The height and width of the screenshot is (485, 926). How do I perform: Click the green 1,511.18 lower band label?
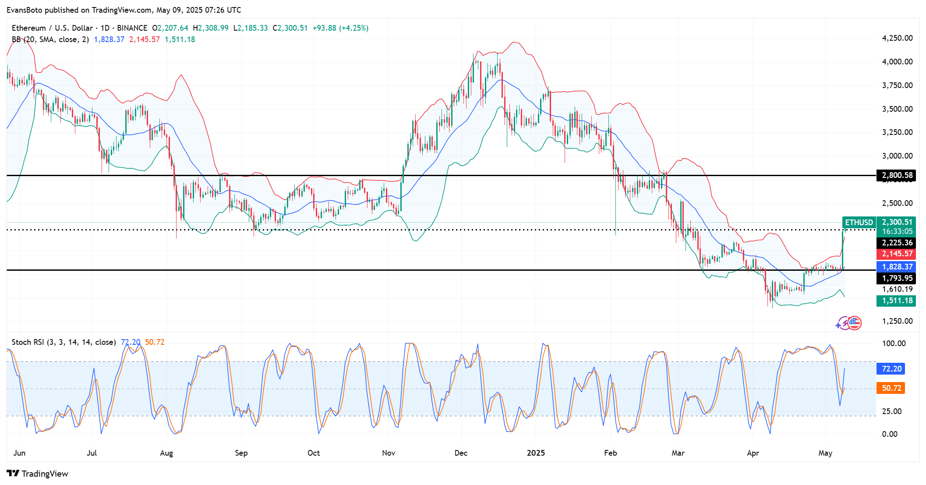897,301
